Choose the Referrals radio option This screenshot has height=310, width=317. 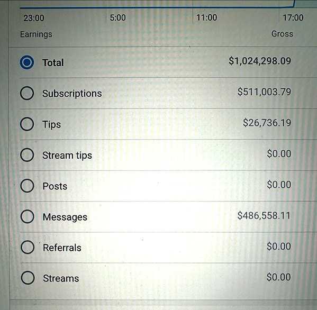click(x=28, y=247)
